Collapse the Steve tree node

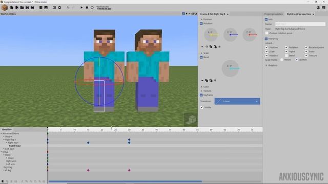point(1,152)
